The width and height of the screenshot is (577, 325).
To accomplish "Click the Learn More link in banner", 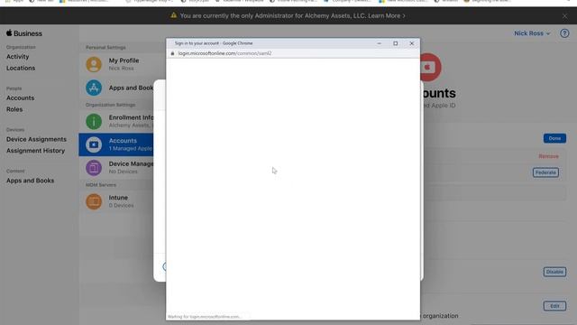I will point(387,16).
